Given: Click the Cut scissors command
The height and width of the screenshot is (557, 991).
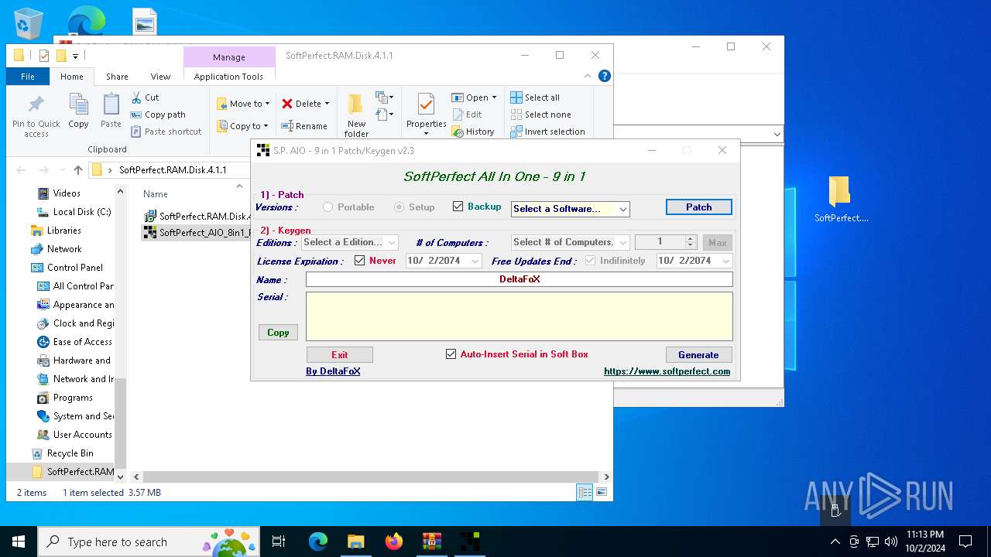Looking at the screenshot, I should (x=145, y=97).
